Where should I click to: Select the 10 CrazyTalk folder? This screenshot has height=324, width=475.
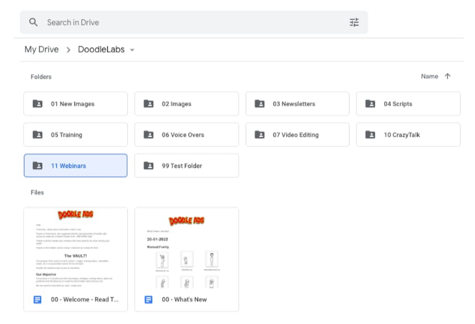(408, 135)
